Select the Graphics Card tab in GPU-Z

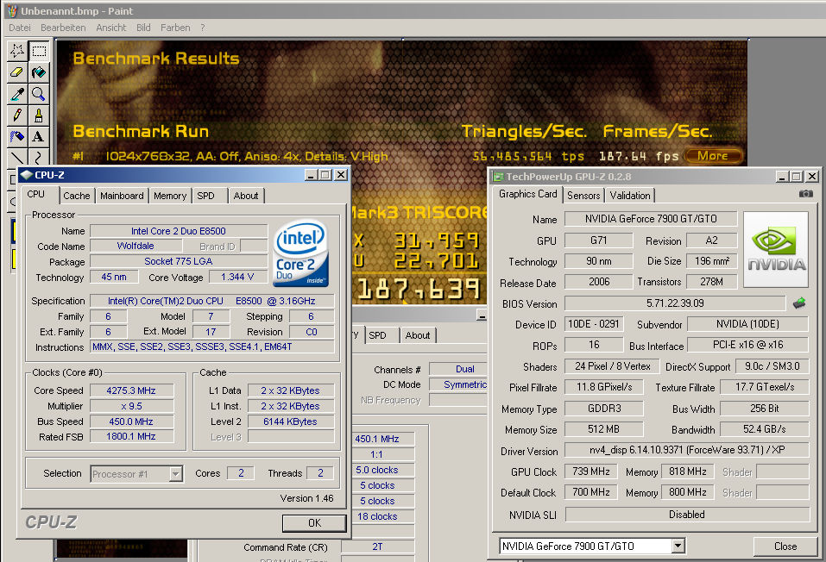[x=528, y=194]
